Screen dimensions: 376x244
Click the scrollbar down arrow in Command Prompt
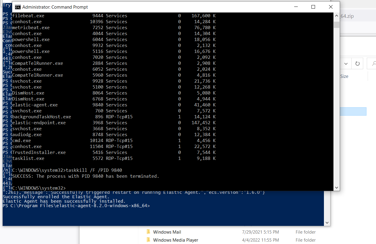tap(336, 188)
